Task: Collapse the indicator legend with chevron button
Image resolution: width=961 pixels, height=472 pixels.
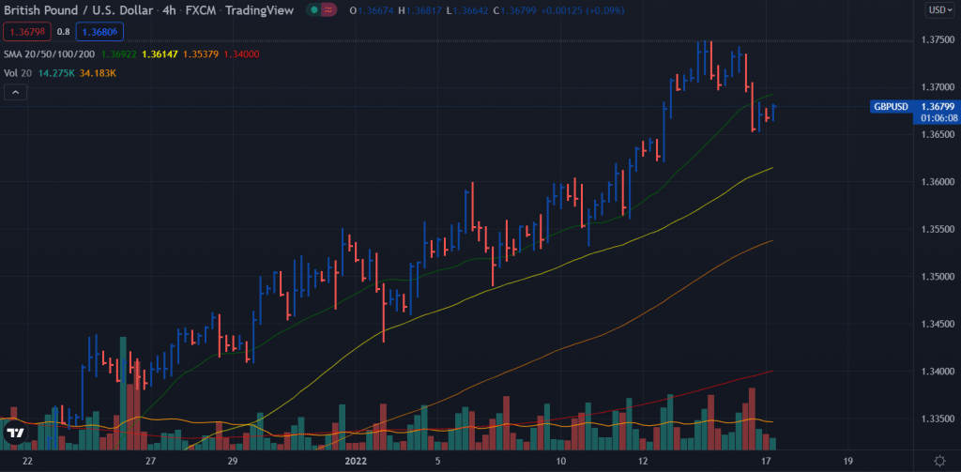Action: pyautogui.click(x=15, y=93)
